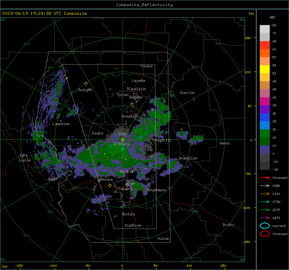Select the dark gray -10 dBZ swatch
The width and height of the screenshot is (289, 270).
click(x=265, y=166)
